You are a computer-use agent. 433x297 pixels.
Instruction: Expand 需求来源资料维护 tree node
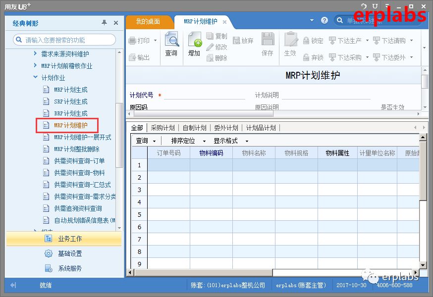pos(35,53)
